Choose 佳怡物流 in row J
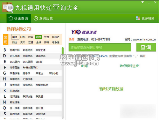Image resolution: width=159 pixels, height=120 pixels. tap(28, 85)
